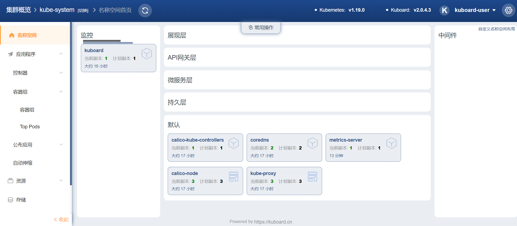Open the coredns workload name
The height and width of the screenshot is (226, 517).
click(x=260, y=140)
